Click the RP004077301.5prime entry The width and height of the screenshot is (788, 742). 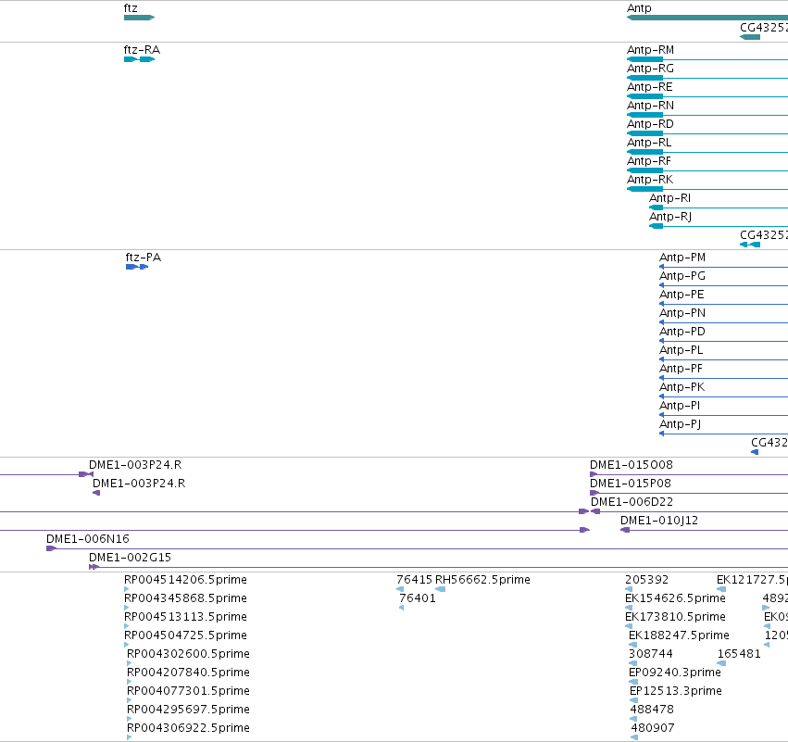[x=188, y=691]
